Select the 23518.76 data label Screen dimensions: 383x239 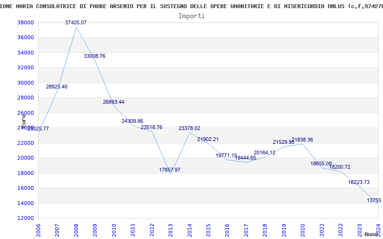(x=151, y=127)
